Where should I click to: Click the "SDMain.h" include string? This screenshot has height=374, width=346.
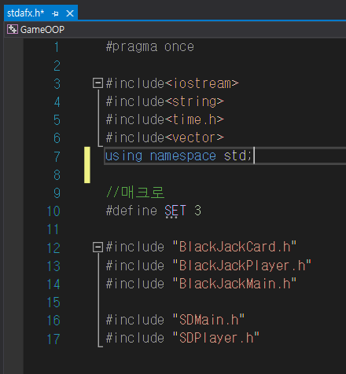pyautogui.click(x=208, y=320)
